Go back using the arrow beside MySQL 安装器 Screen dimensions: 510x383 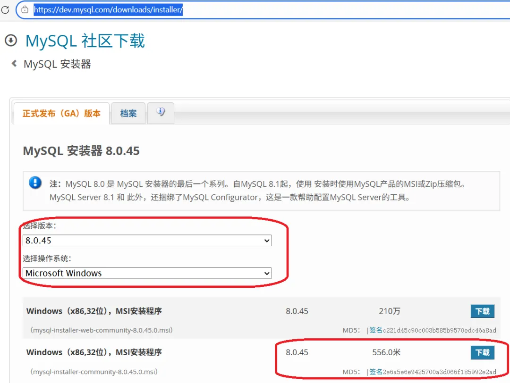[x=14, y=63]
